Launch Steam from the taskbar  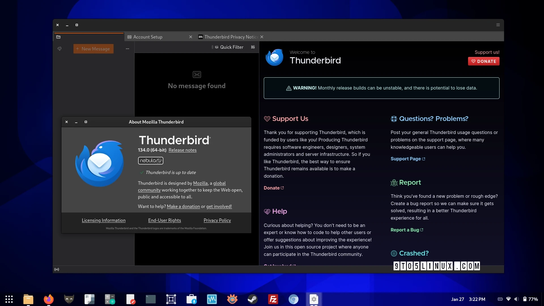point(253,299)
